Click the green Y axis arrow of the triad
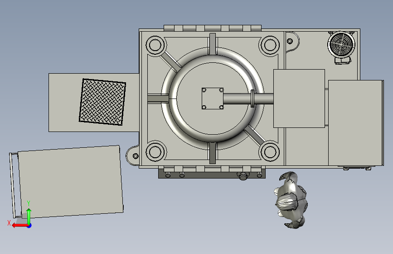 pyautogui.click(x=29, y=216)
